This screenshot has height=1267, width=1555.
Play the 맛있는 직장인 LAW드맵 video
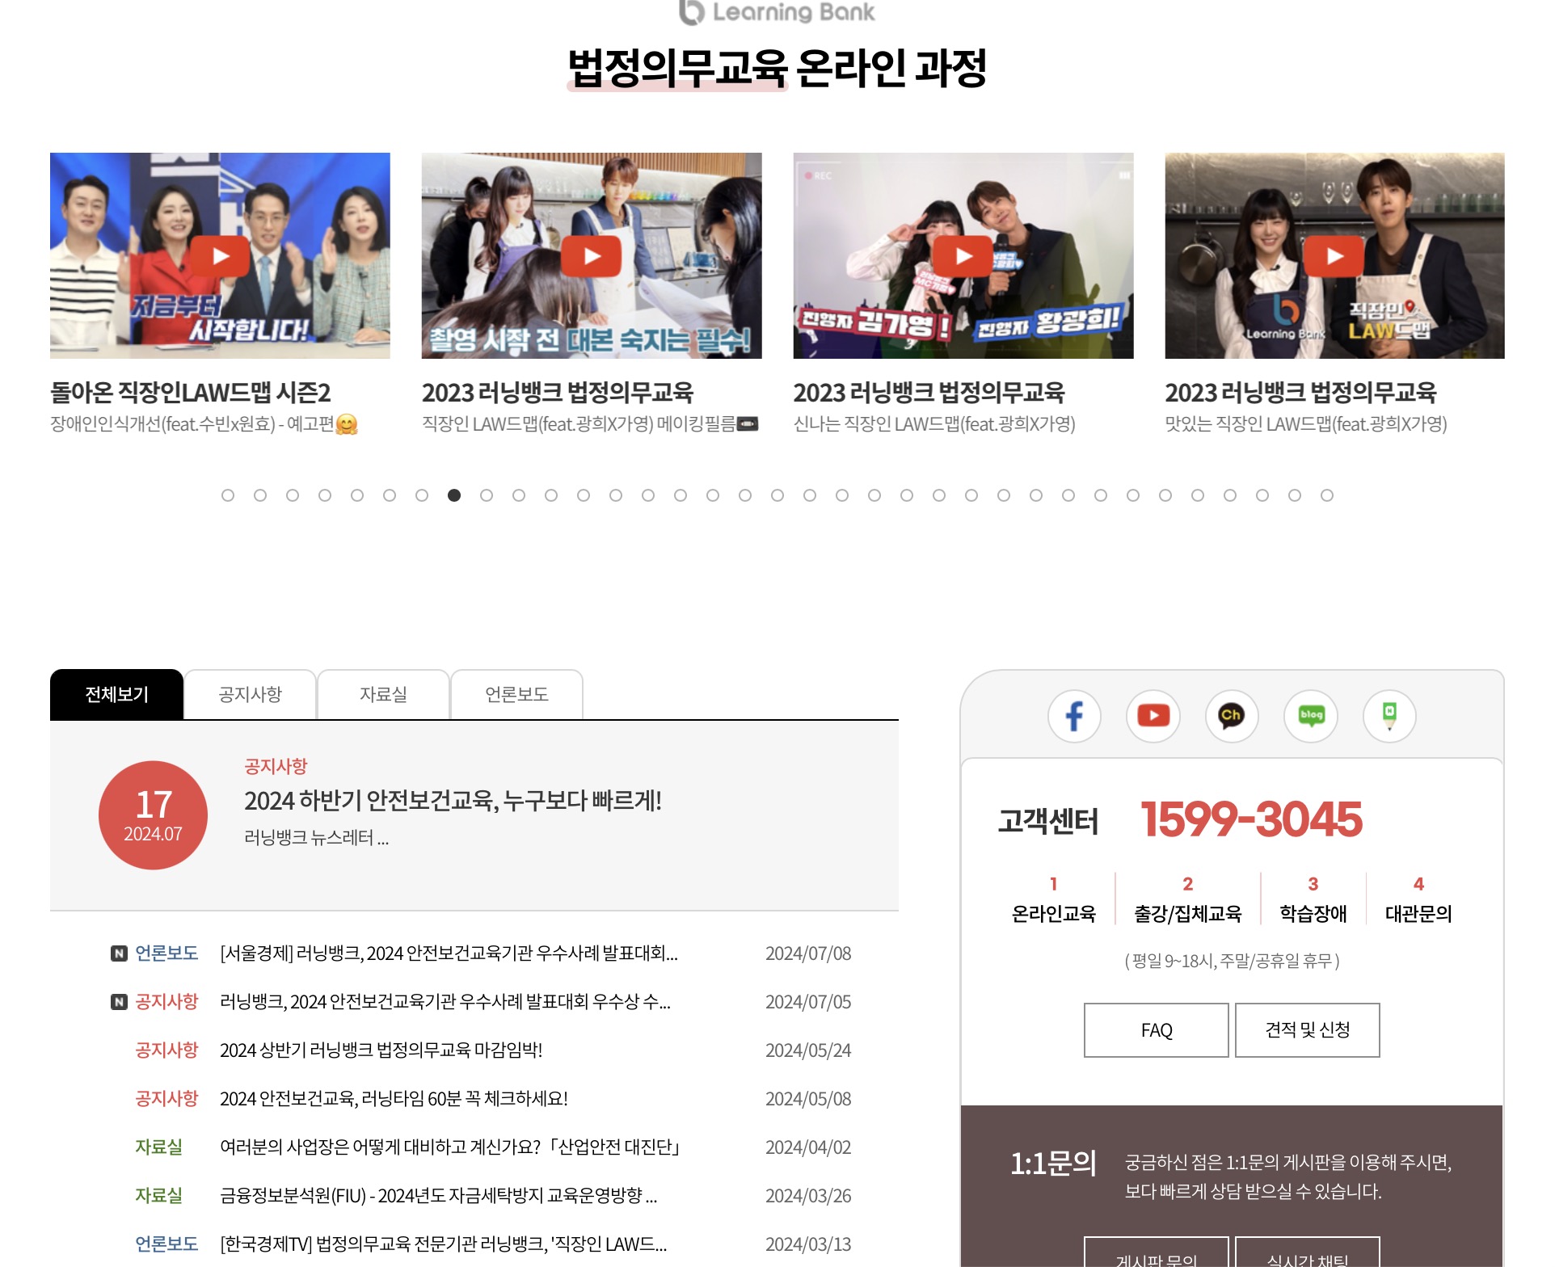point(1334,256)
